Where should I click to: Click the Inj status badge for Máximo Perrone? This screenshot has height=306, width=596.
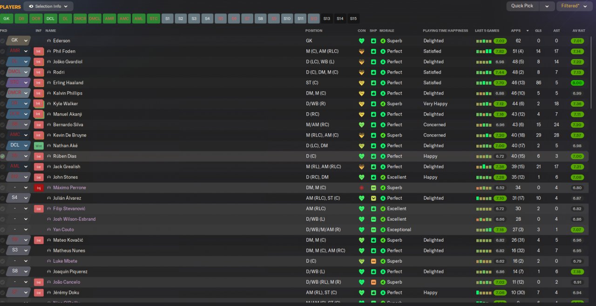pyautogui.click(x=39, y=188)
